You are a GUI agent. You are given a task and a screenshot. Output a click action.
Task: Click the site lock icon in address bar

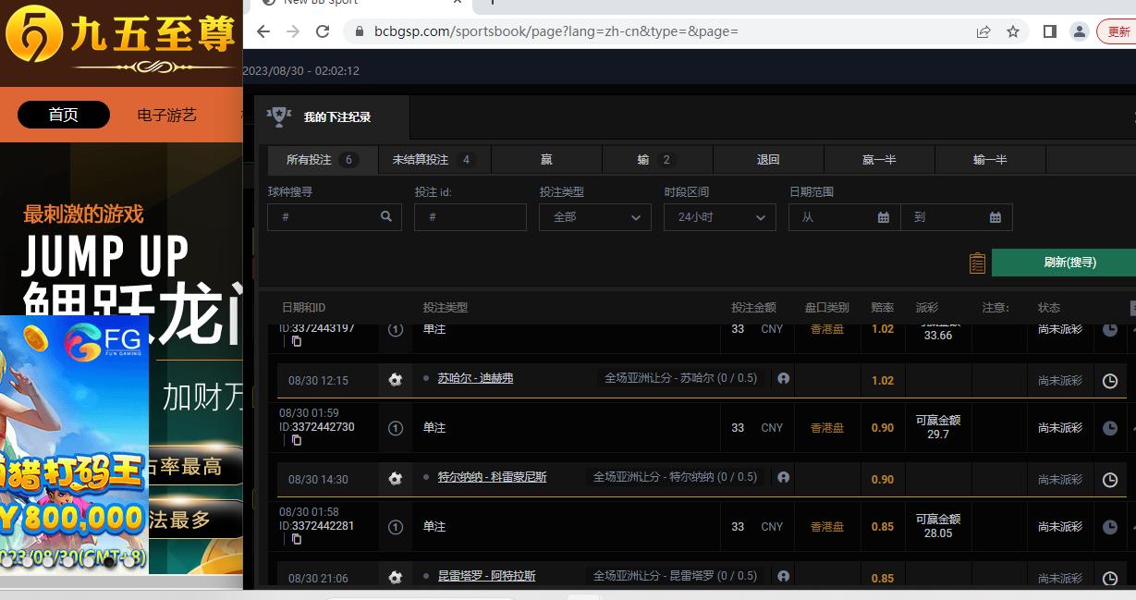(x=360, y=31)
